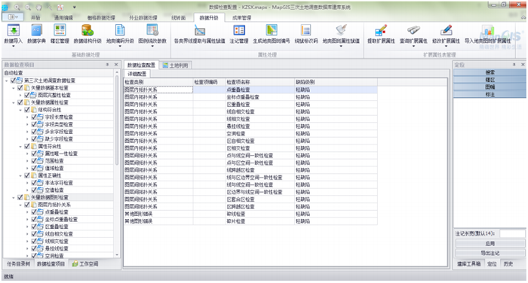Close the 数据检查项目 panel

coord(116,65)
